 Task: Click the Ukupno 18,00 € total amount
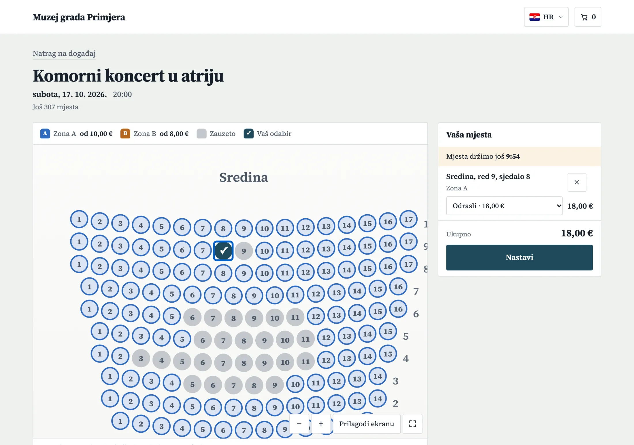click(577, 233)
